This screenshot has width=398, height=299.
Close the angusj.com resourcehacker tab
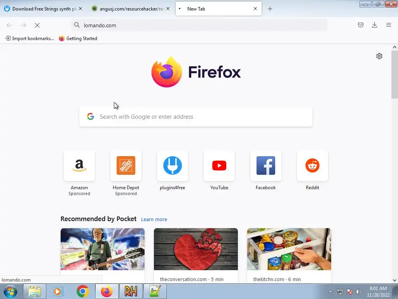[x=168, y=9]
